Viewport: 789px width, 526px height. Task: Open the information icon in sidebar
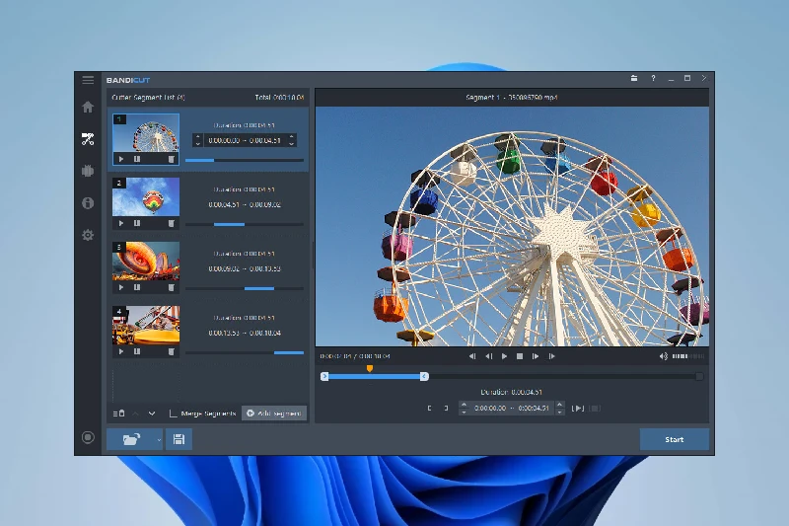tap(88, 203)
